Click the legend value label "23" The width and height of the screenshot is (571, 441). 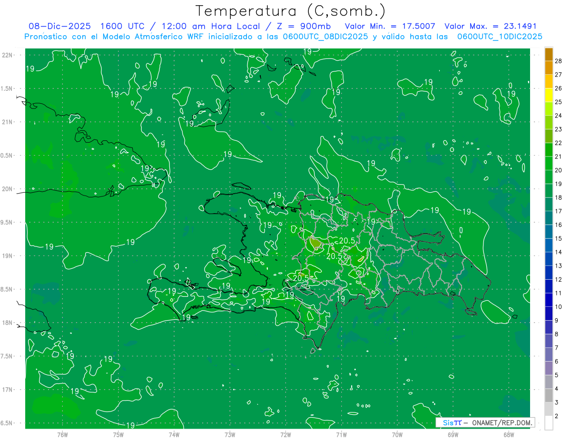click(559, 129)
